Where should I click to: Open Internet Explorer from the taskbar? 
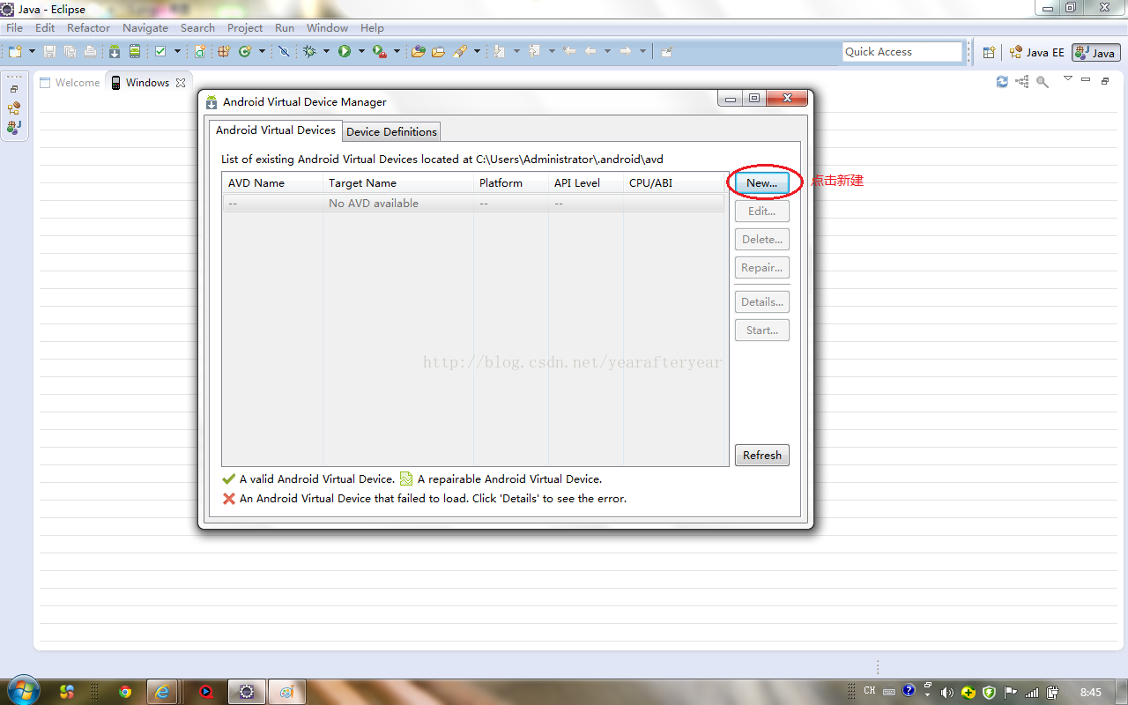pyautogui.click(x=161, y=692)
